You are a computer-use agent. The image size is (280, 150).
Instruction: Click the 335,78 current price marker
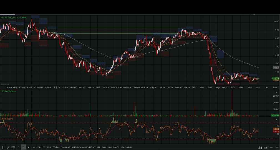click(x=276, y=79)
